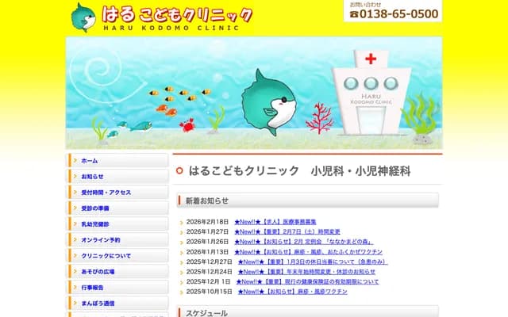Click the date text 2025年12月 1日

point(208,282)
